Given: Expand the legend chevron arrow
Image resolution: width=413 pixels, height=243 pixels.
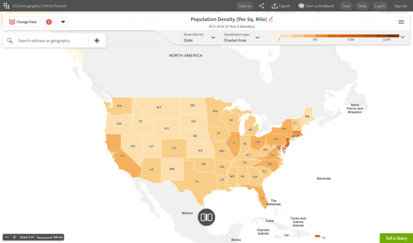Looking at the screenshot, I should [402, 37].
